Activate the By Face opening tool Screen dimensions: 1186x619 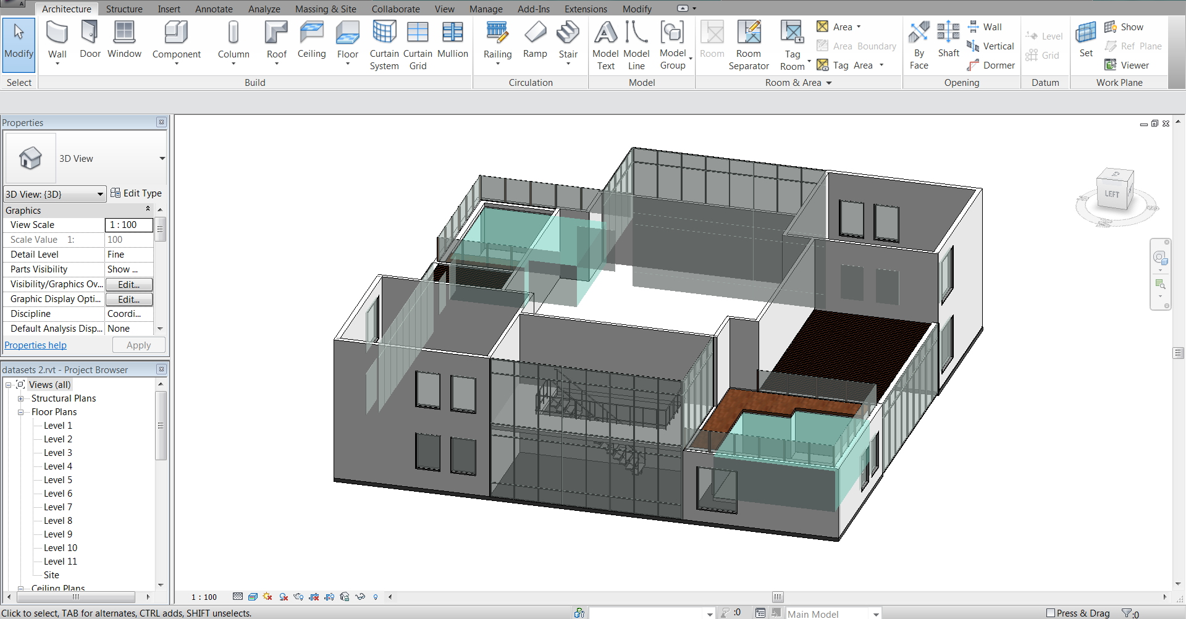coord(919,46)
